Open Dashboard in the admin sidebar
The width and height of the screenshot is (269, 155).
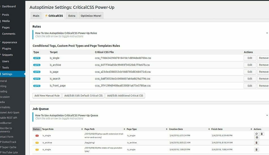(x=9, y=6)
